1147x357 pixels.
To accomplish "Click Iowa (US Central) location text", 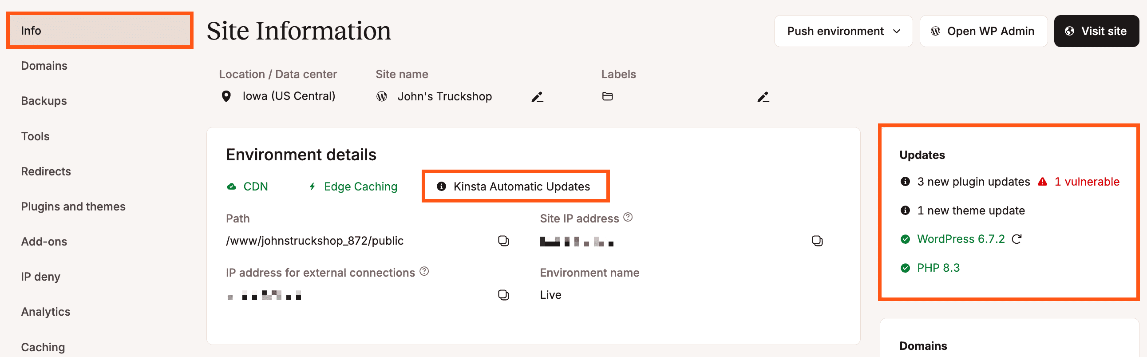I will (x=289, y=96).
